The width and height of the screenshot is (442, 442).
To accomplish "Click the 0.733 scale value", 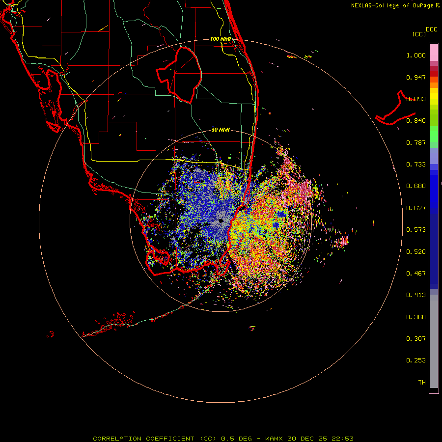I will pos(416,165).
